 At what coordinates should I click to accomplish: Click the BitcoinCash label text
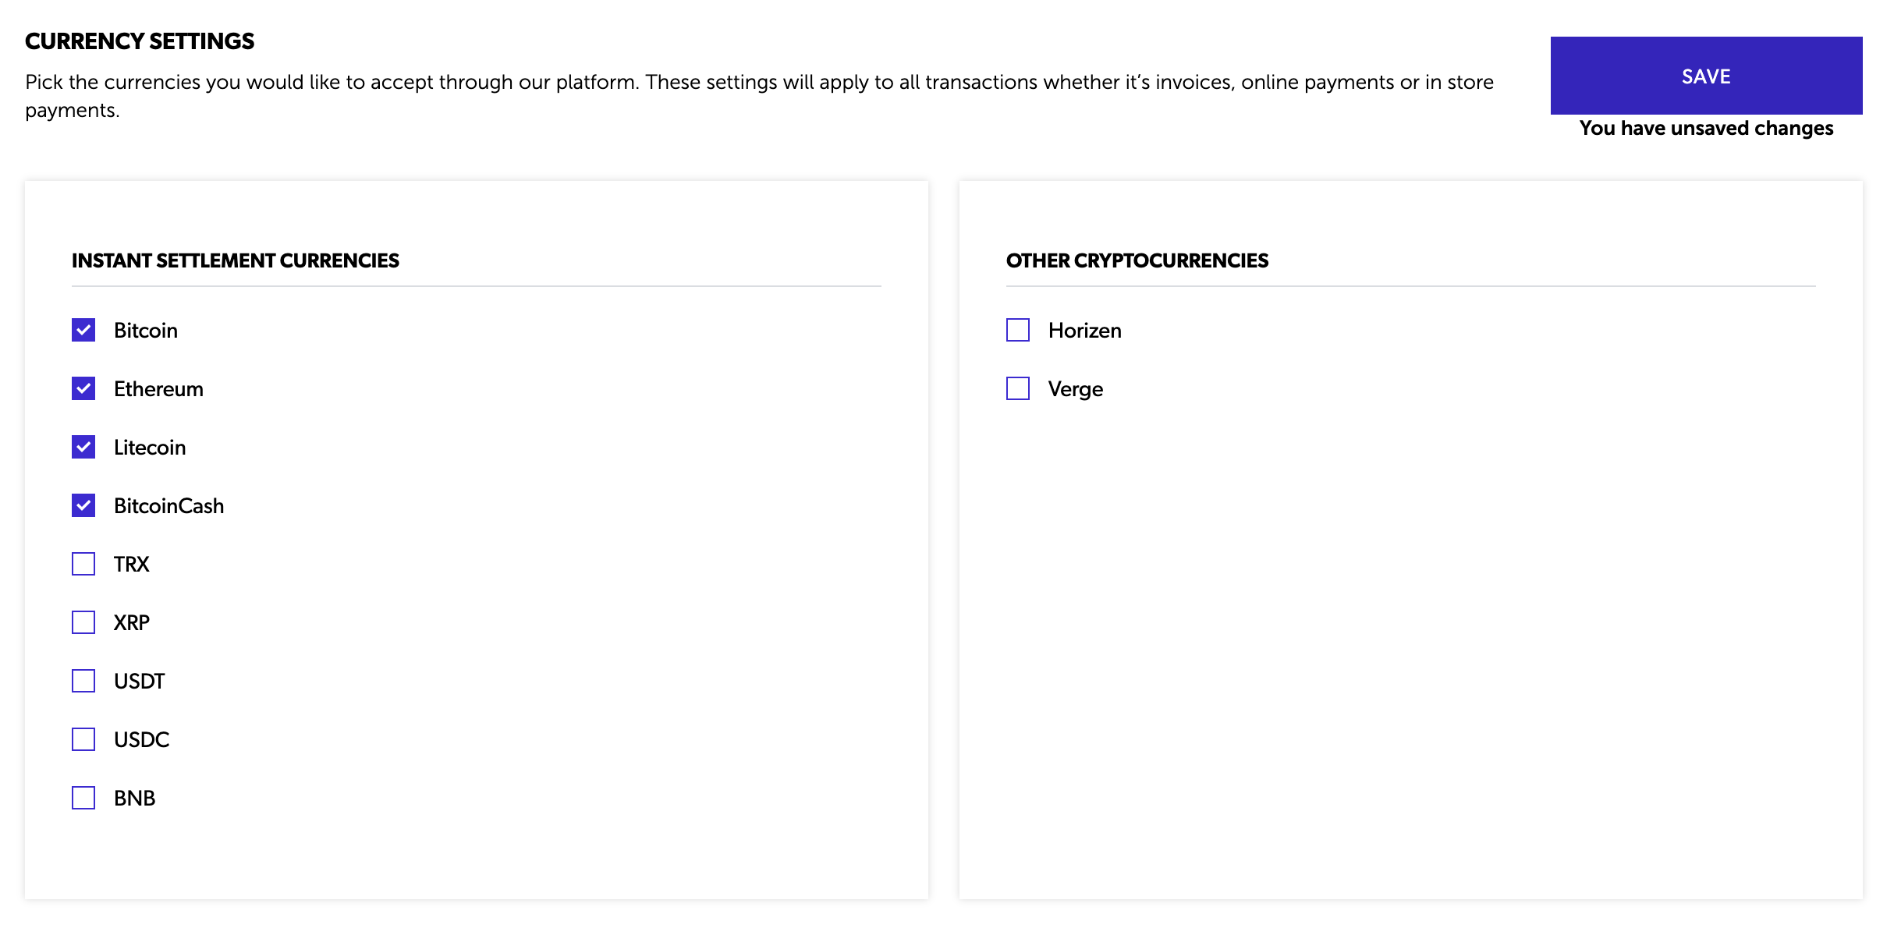click(x=169, y=506)
